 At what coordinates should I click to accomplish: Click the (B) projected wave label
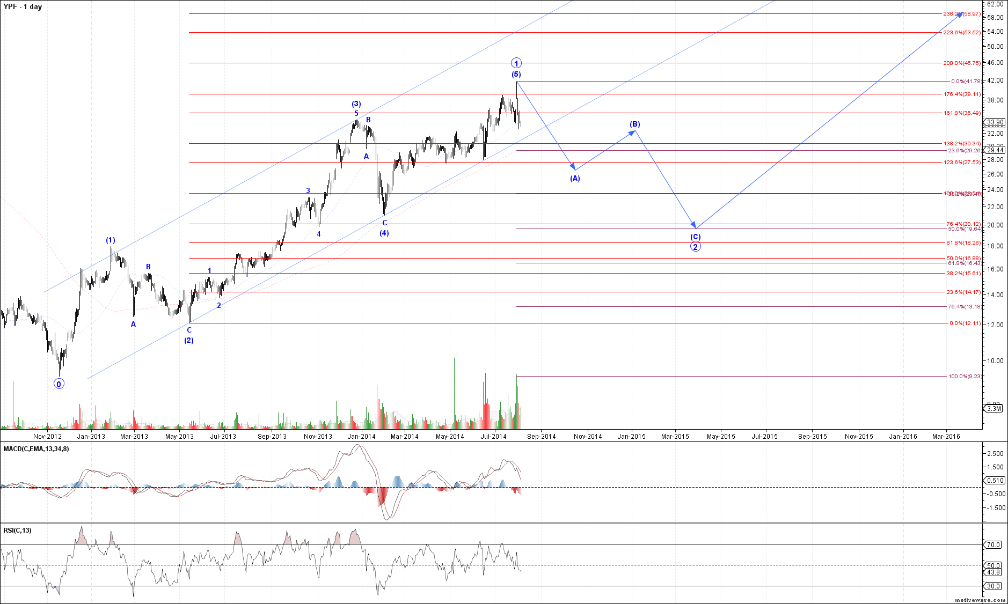[x=634, y=124]
